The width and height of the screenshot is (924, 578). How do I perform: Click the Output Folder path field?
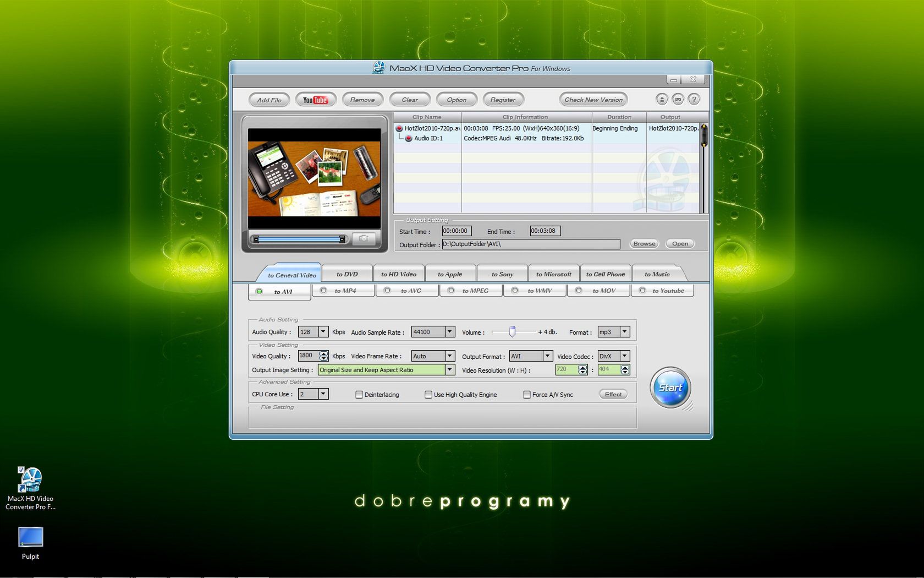tap(531, 244)
